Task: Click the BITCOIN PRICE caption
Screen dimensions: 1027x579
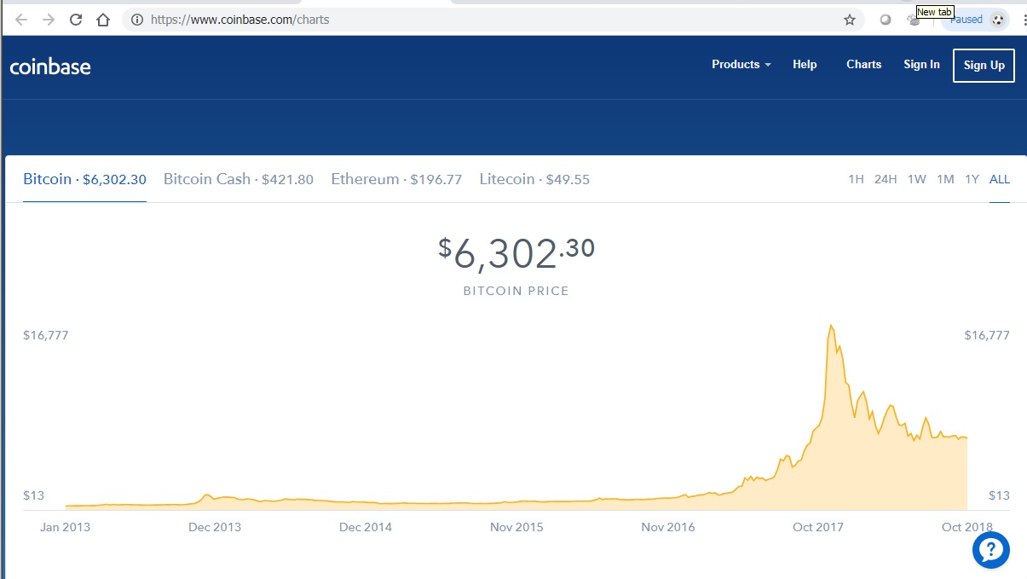Action: 516,291
